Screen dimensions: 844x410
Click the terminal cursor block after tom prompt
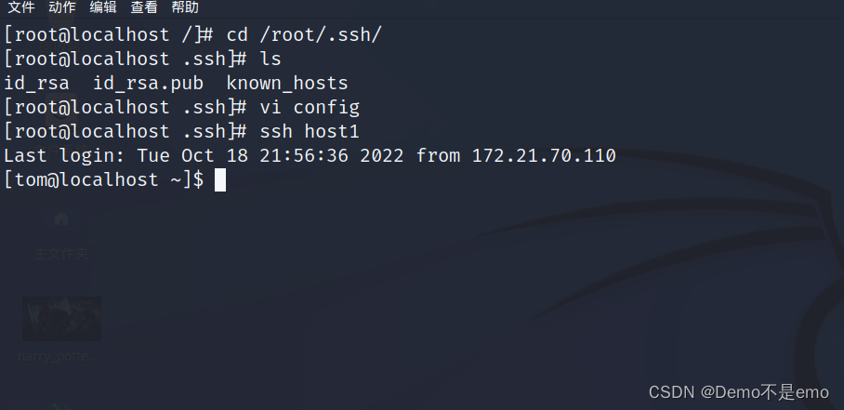[x=220, y=179]
